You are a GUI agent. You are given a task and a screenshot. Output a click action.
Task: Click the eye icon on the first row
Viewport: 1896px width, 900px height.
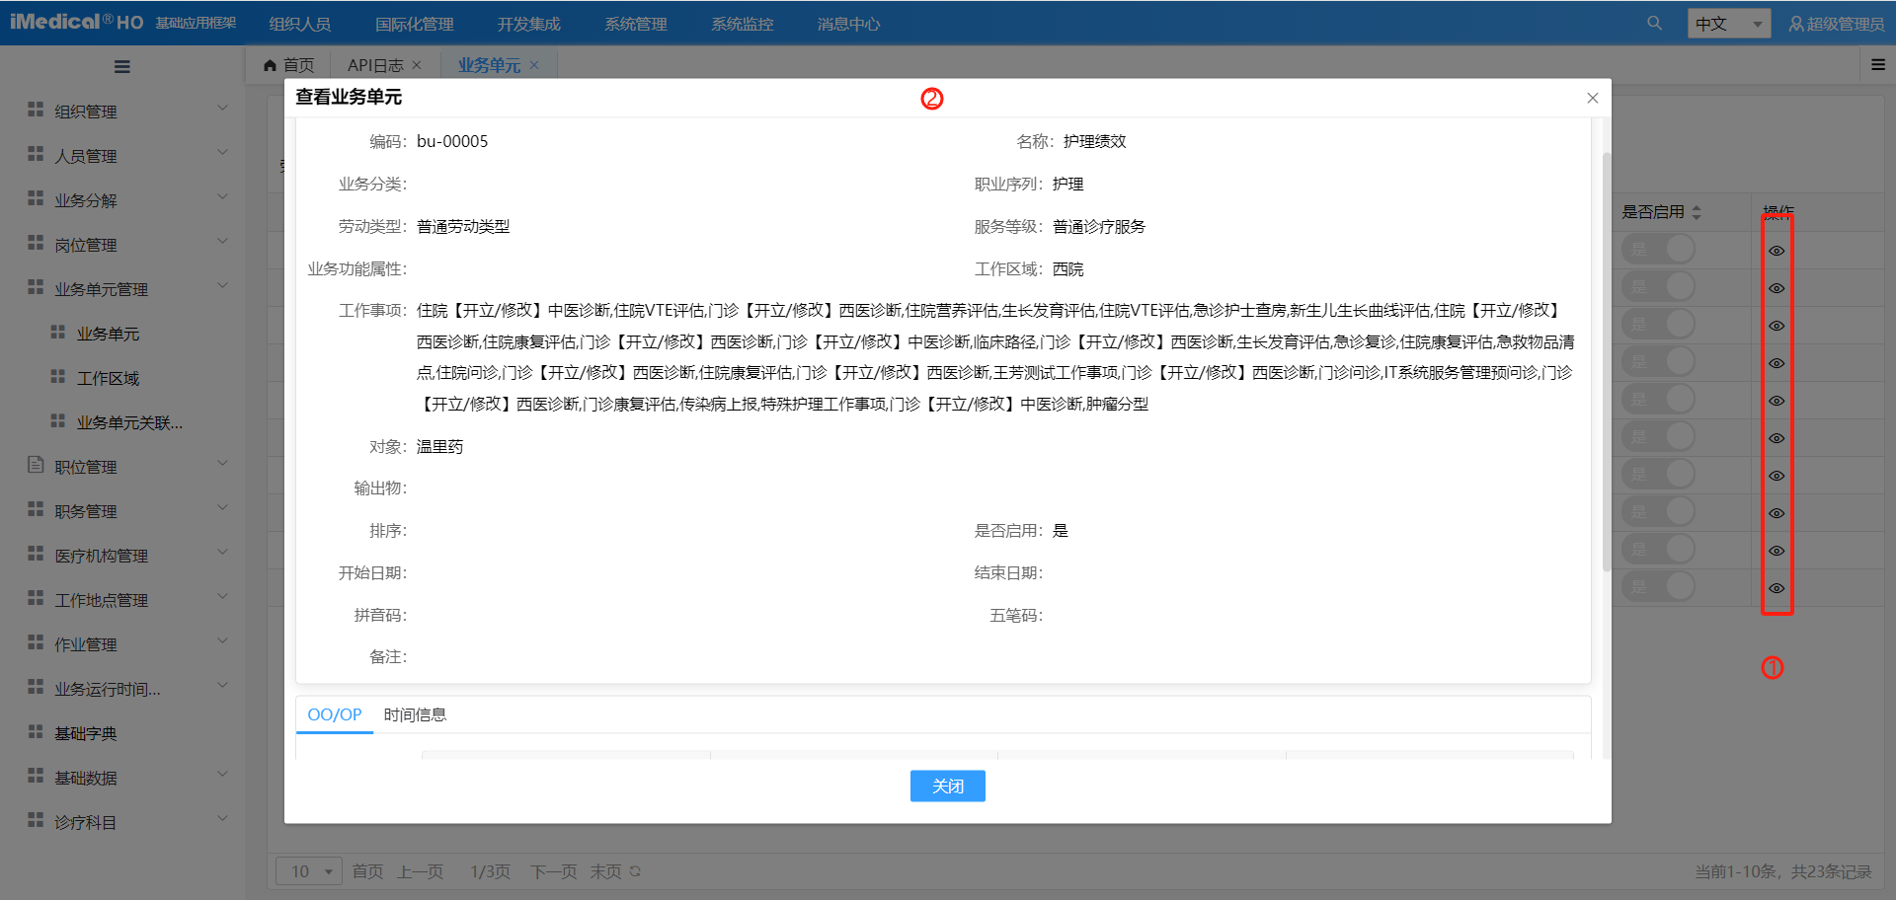[x=1777, y=250]
